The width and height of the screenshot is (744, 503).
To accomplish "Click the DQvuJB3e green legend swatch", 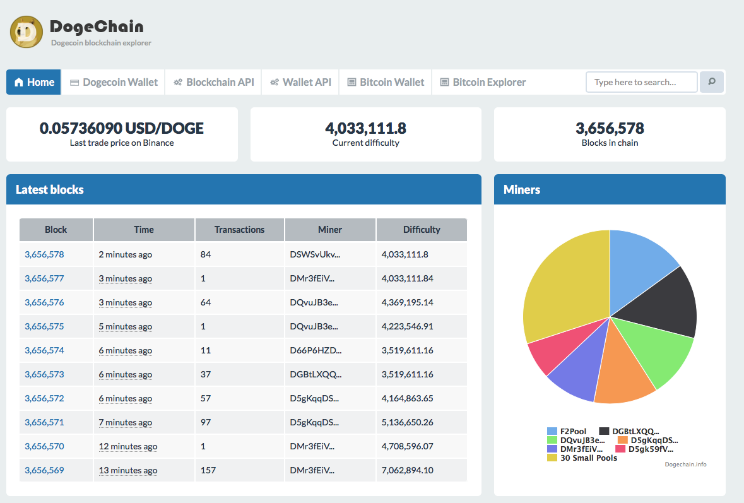I will [x=552, y=440].
